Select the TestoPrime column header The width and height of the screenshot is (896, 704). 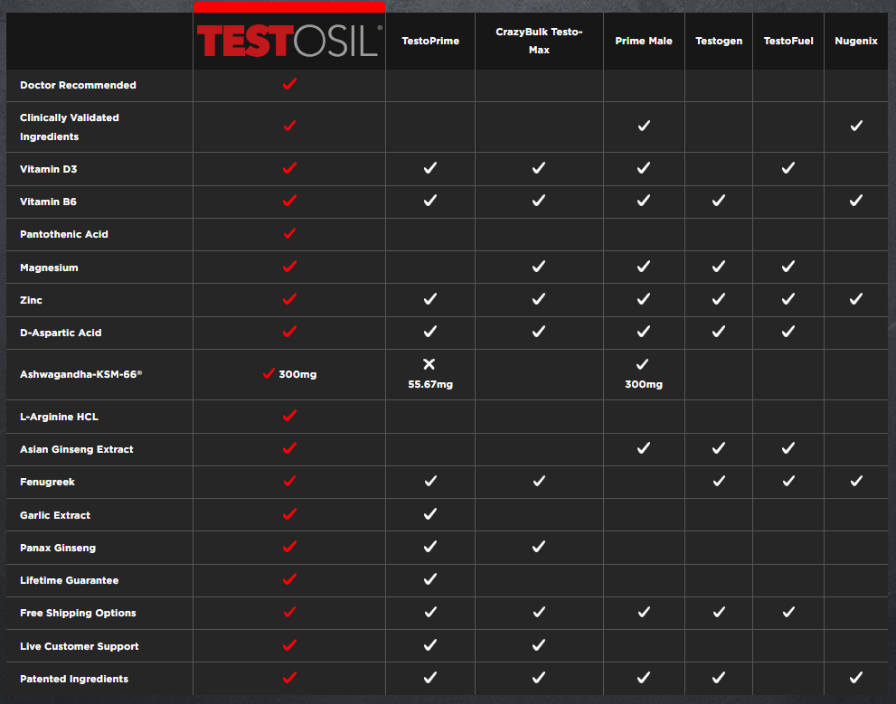429,41
